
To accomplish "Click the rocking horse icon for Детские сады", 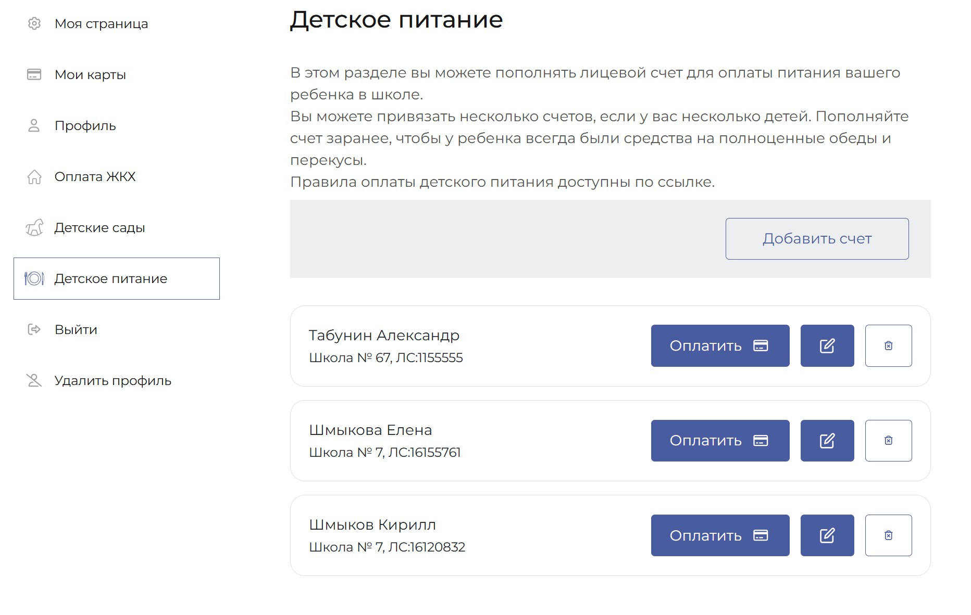I will pos(34,228).
